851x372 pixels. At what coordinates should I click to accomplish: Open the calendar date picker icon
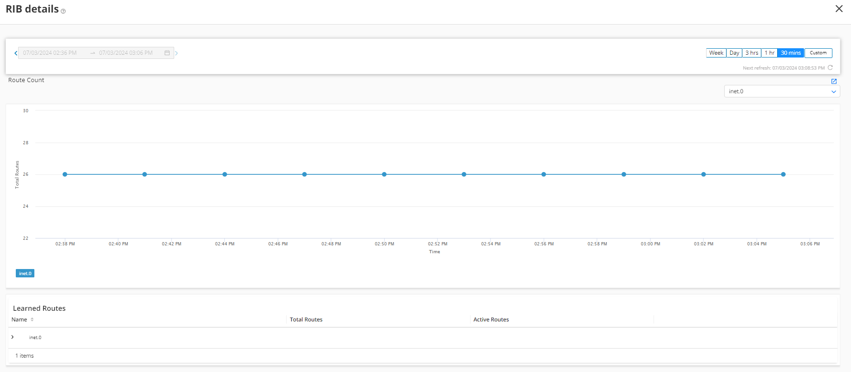(x=167, y=53)
